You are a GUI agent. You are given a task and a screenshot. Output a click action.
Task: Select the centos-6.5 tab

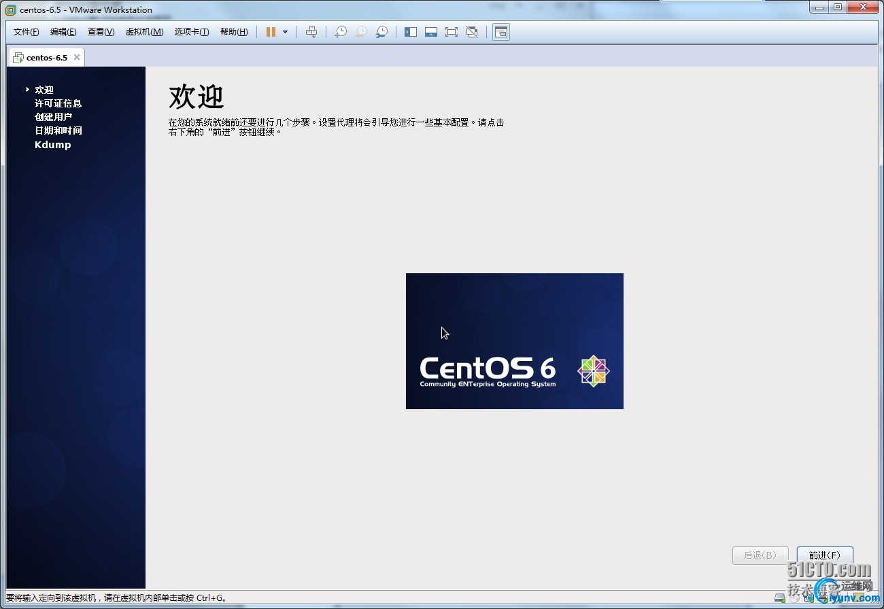(46, 58)
